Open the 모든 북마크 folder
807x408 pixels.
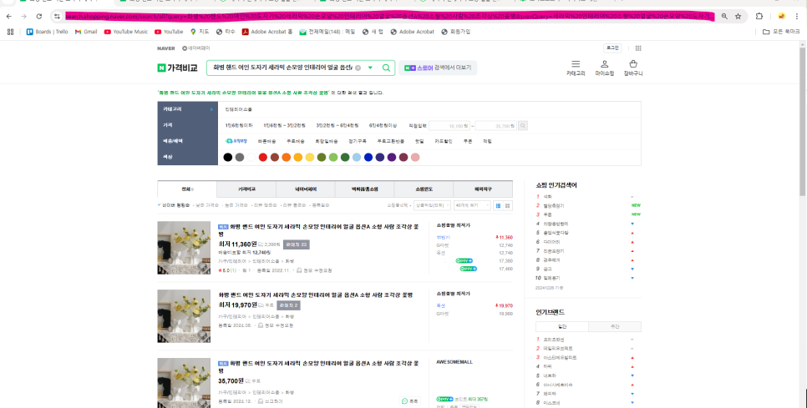click(x=781, y=32)
